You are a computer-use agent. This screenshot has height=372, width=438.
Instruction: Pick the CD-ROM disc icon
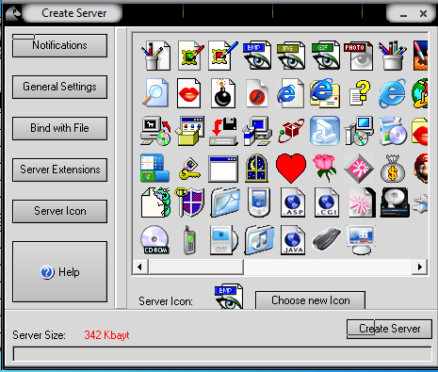pos(155,240)
